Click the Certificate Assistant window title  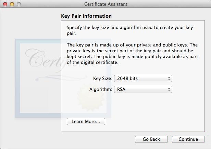pos(106,4)
